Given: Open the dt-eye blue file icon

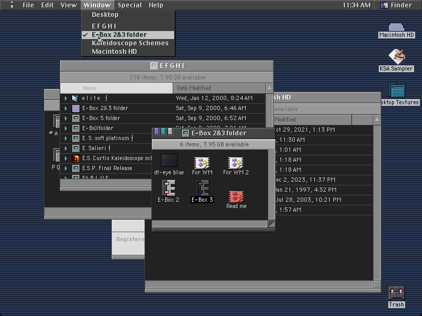Looking at the screenshot, I should (169, 161).
